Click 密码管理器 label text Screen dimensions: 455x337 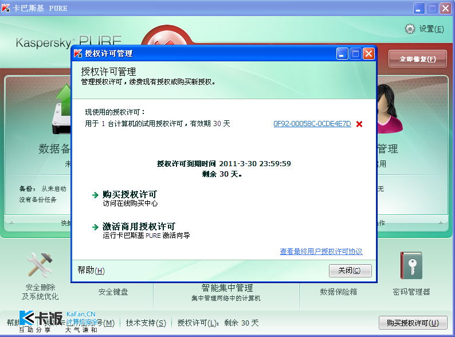pyautogui.click(x=411, y=292)
